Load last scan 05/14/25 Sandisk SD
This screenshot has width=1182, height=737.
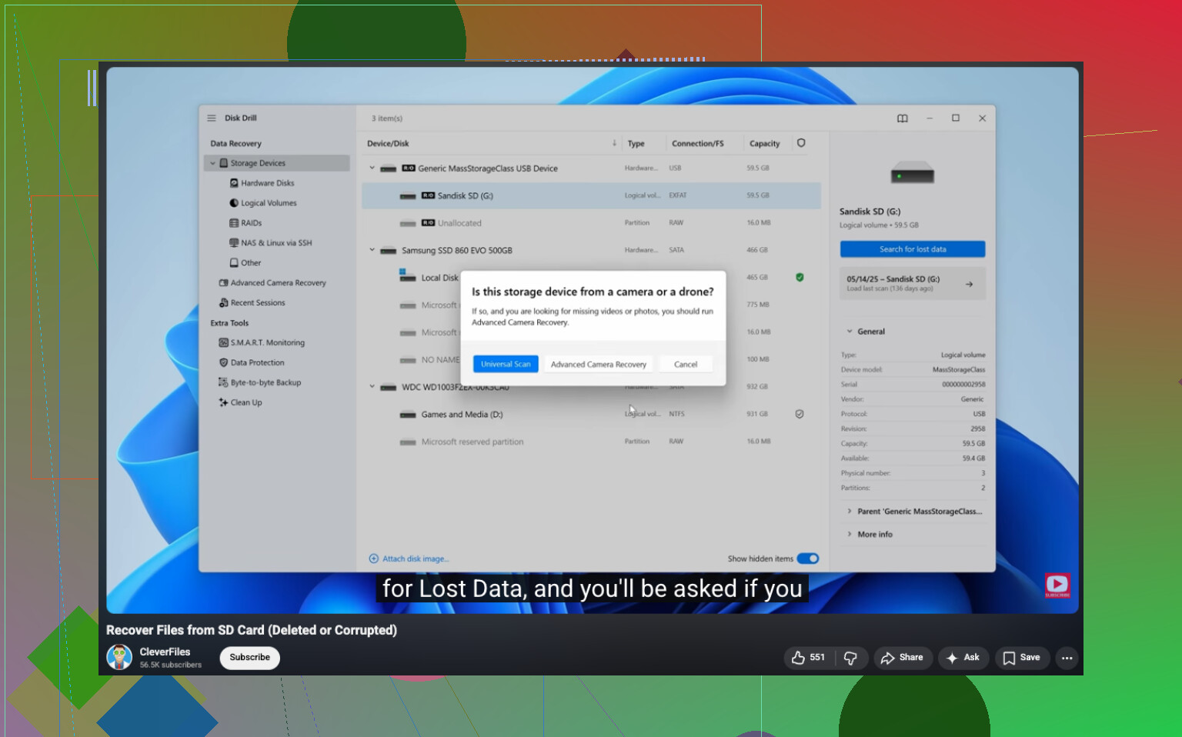913,284
